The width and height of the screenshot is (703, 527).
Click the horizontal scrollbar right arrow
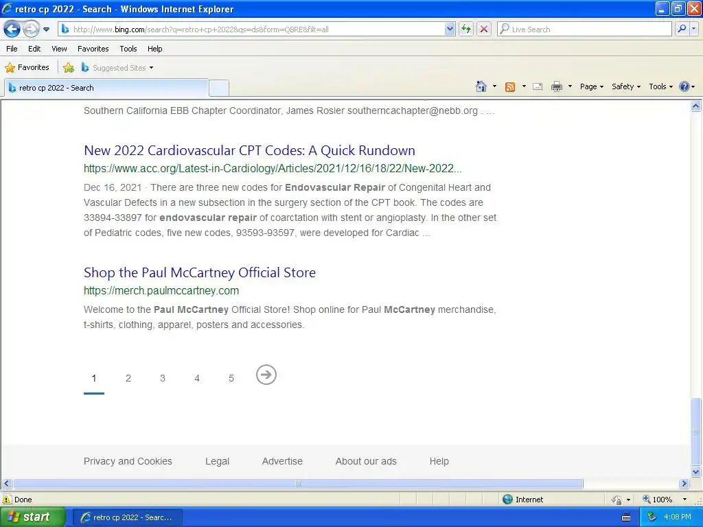tap(684, 484)
